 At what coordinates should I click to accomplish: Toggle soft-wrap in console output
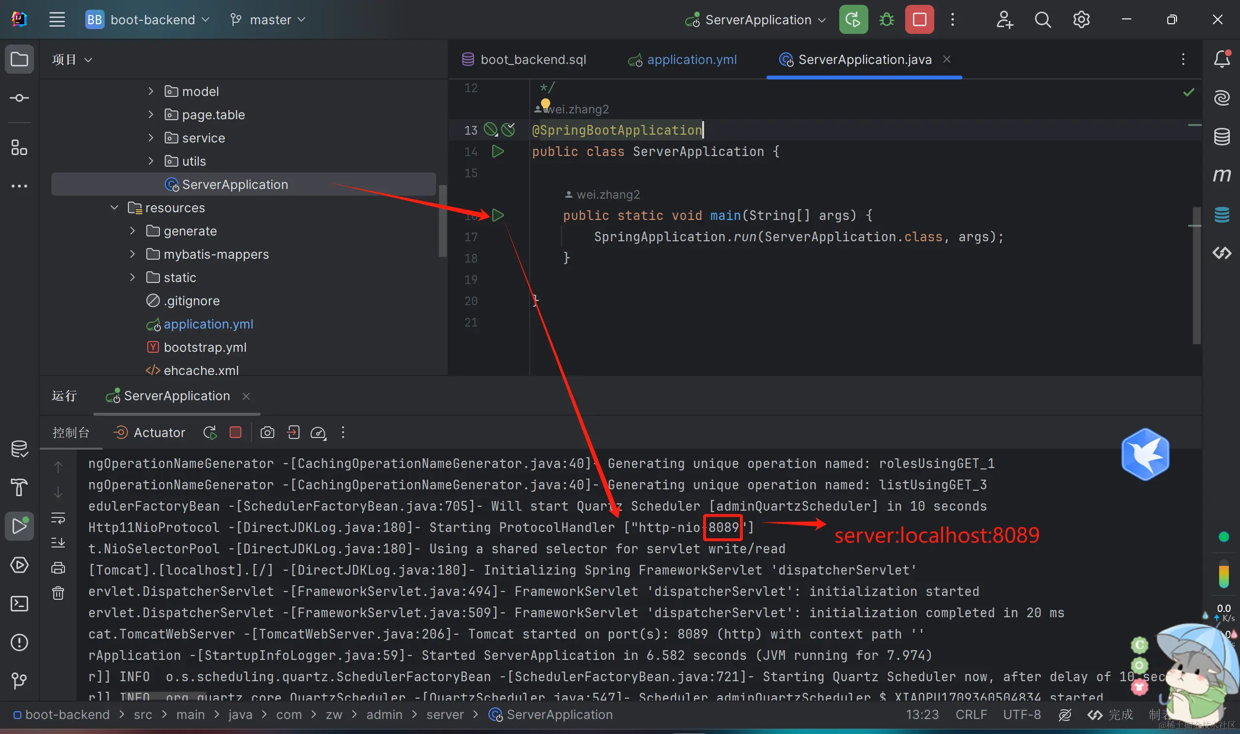[58, 518]
